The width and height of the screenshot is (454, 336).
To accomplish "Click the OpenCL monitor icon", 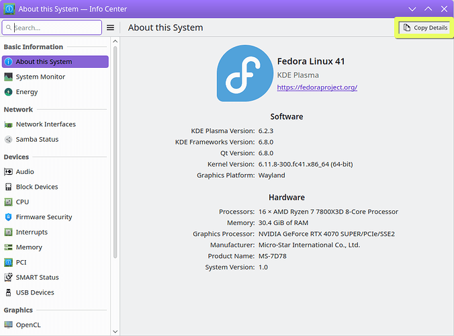I will [x=9, y=325].
